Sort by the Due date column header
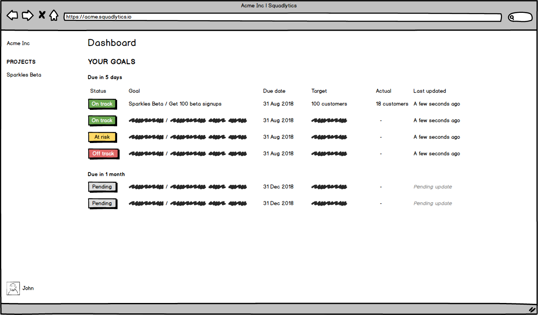Viewport: 538px width, 315px height. click(x=274, y=91)
